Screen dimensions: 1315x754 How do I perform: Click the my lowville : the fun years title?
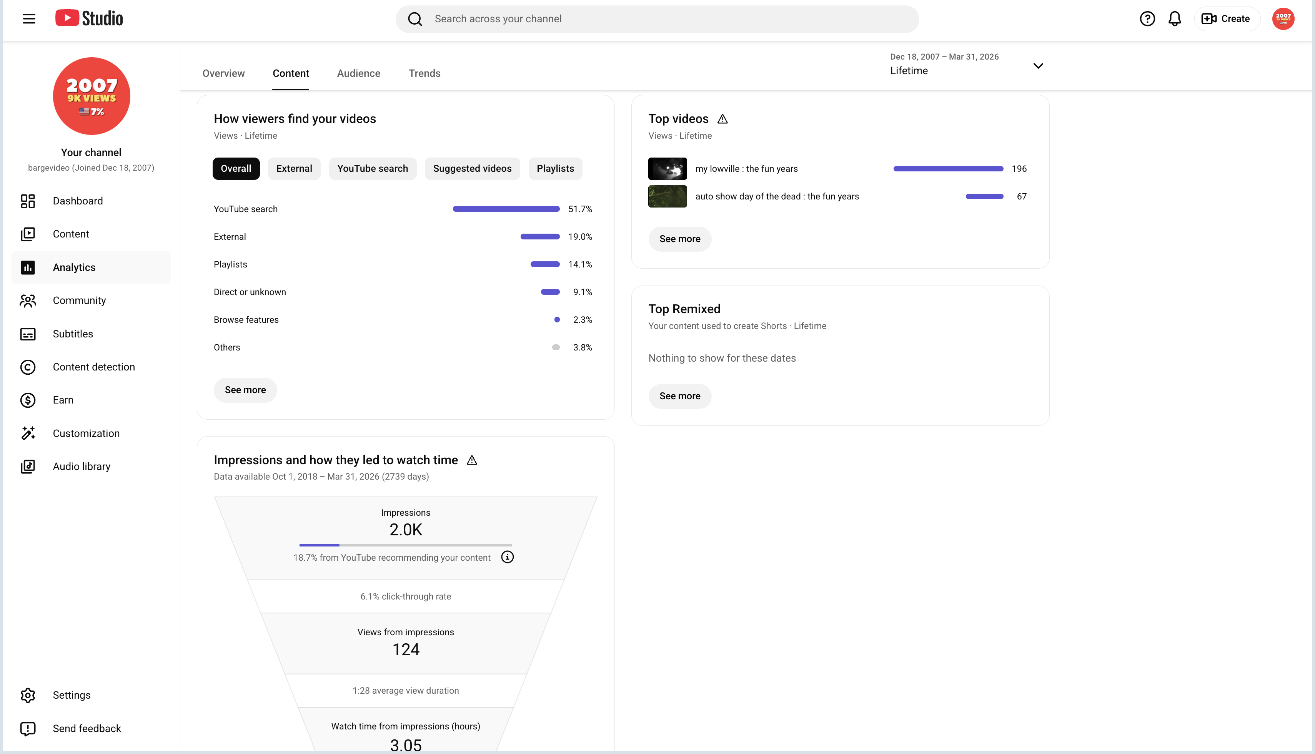(x=746, y=169)
